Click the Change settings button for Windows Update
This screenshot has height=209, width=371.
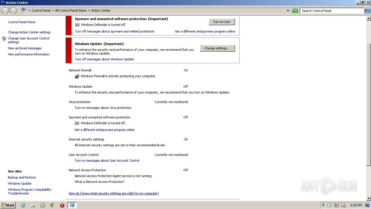coord(217,48)
